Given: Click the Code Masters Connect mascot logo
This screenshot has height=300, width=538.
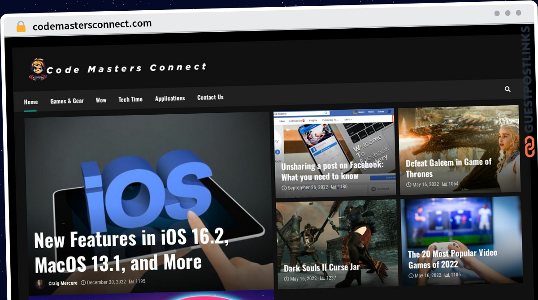Looking at the screenshot, I should pyautogui.click(x=38, y=69).
